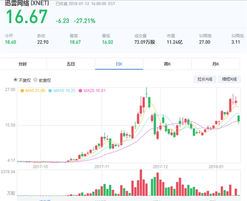Enable the 前复权 radio option
The image size is (247, 201).
click(35, 80)
